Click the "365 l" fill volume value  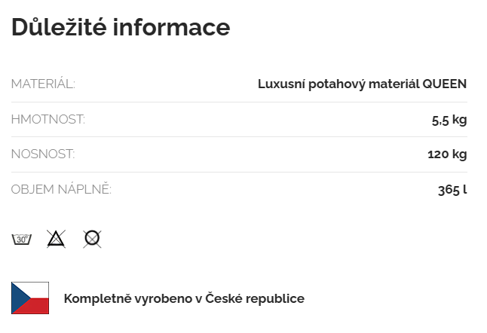pyautogui.click(x=452, y=189)
